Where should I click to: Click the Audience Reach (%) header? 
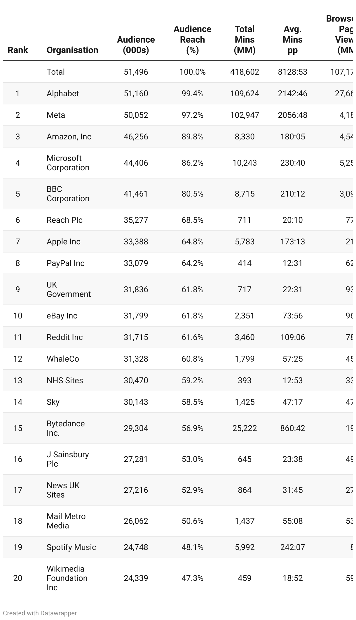(x=192, y=39)
